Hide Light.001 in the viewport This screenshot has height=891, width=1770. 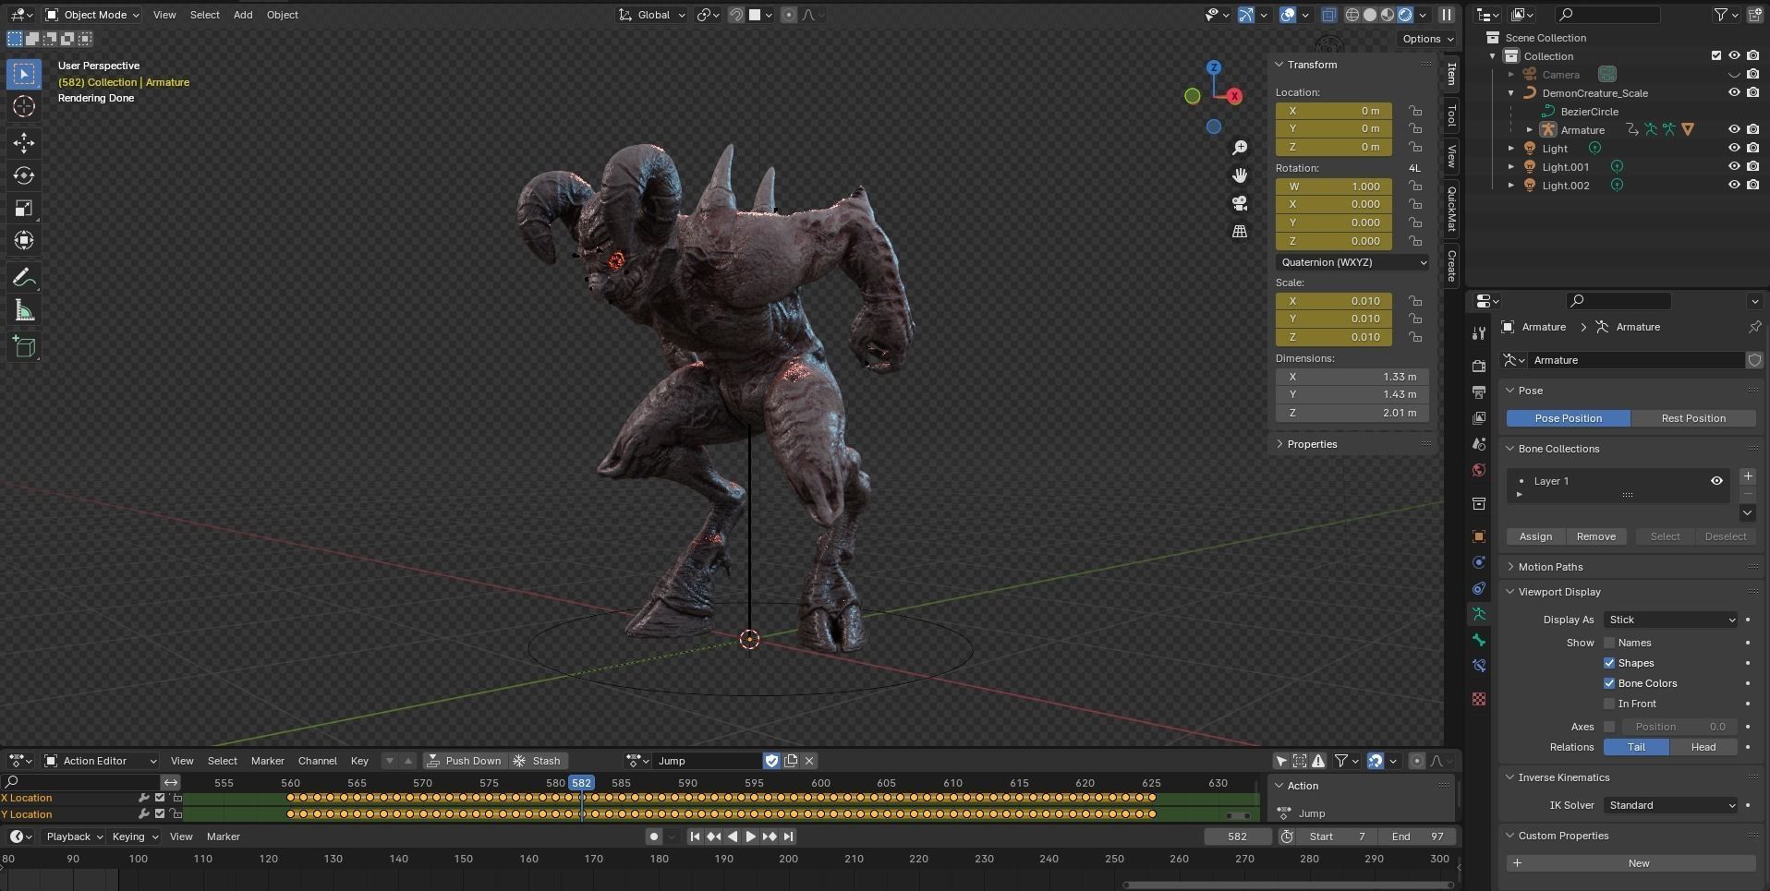[1734, 166]
